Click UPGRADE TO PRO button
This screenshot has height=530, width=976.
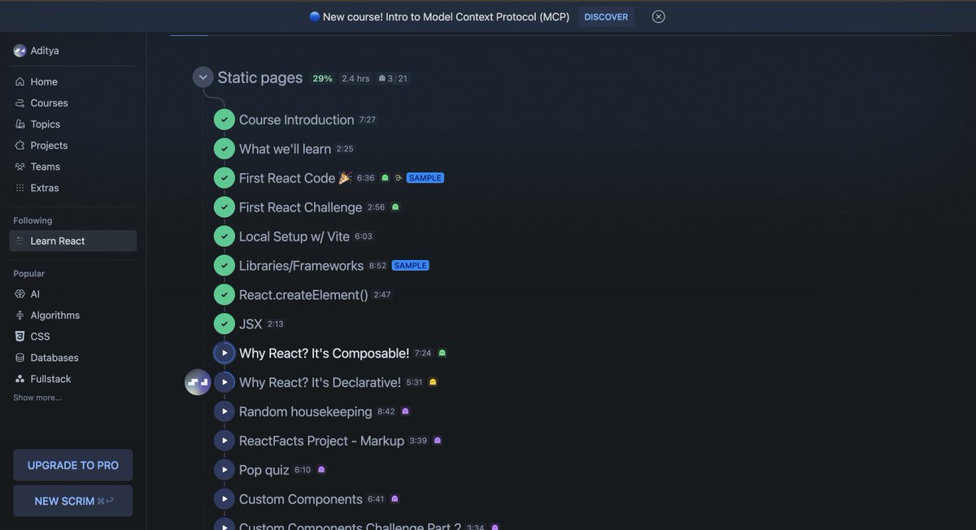coord(73,465)
